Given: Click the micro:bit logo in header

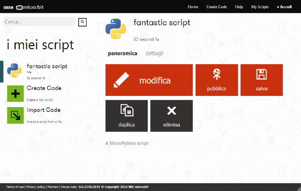Looking at the screenshot, I should click(x=30, y=7).
